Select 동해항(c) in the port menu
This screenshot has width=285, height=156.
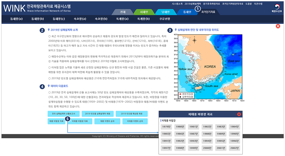pyautogui.click(x=59, y=19)
